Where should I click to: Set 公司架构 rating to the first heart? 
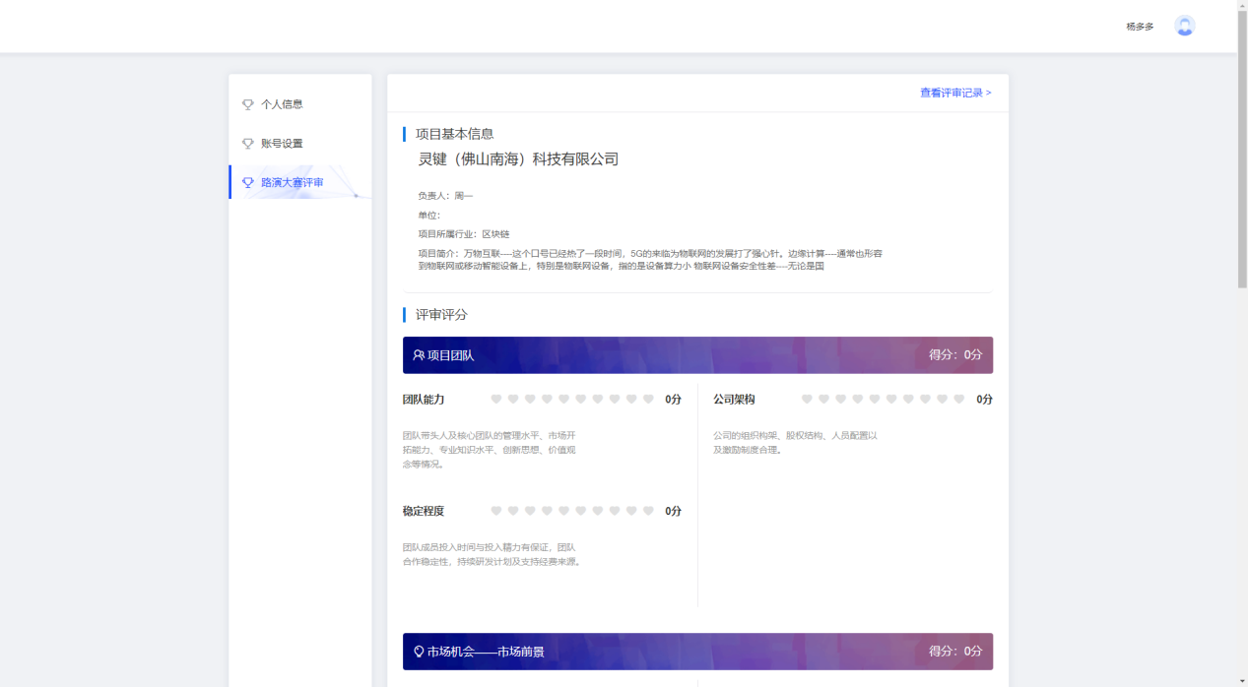click(x=807, y=400)
